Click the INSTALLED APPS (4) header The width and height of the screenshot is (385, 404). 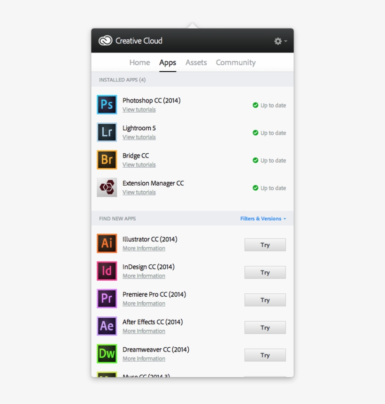[123, 80]
